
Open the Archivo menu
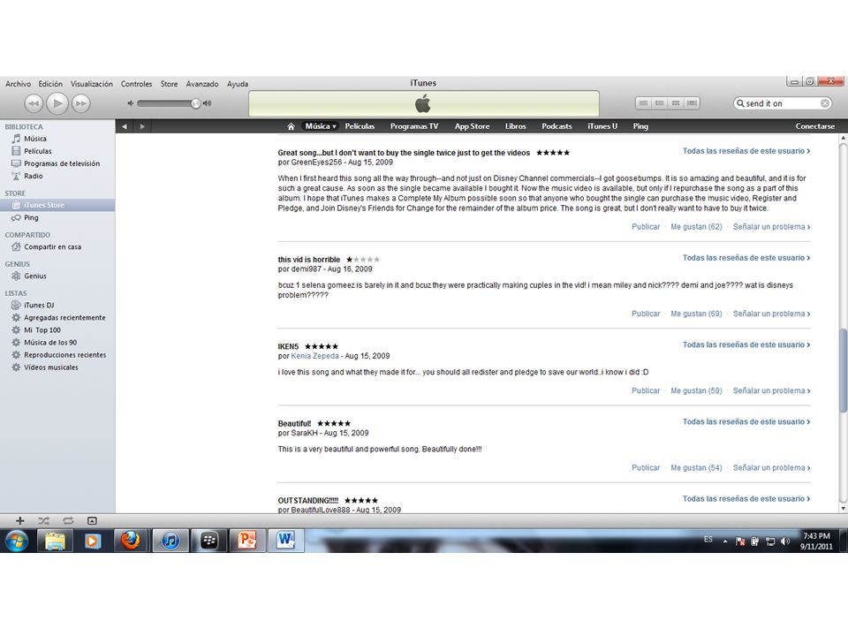click(x=18, y=84)
